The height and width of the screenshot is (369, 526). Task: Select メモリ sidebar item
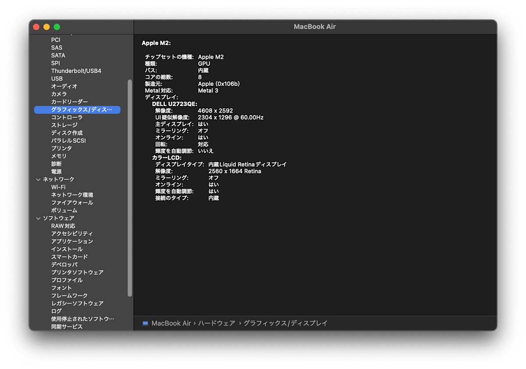pos(59,156)
